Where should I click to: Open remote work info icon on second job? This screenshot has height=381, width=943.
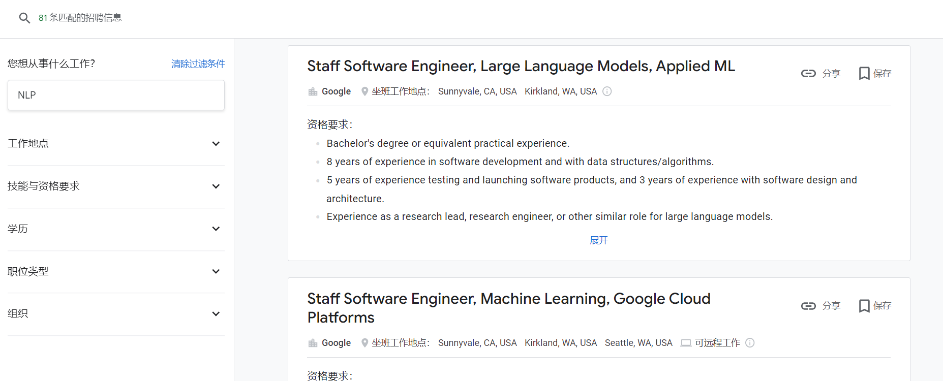(x=750, y=343)
